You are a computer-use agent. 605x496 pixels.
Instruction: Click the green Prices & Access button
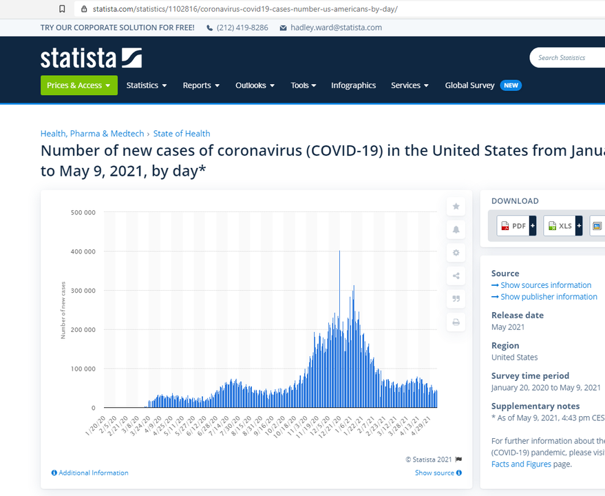(78, 85)
